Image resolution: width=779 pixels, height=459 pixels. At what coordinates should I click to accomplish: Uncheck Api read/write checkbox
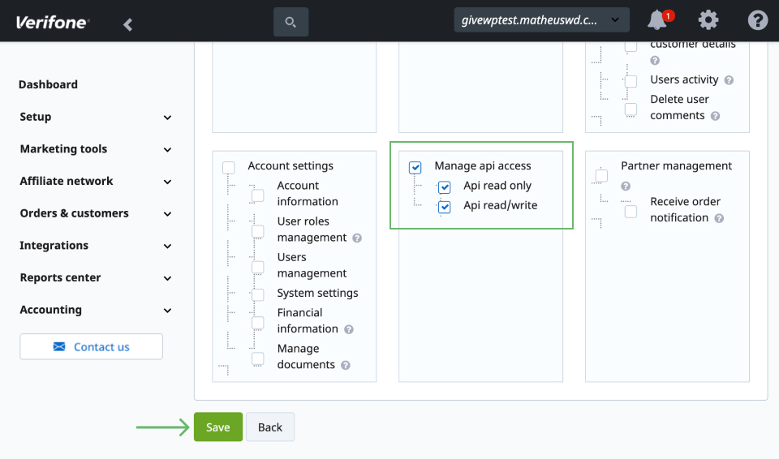click(445, 207)
